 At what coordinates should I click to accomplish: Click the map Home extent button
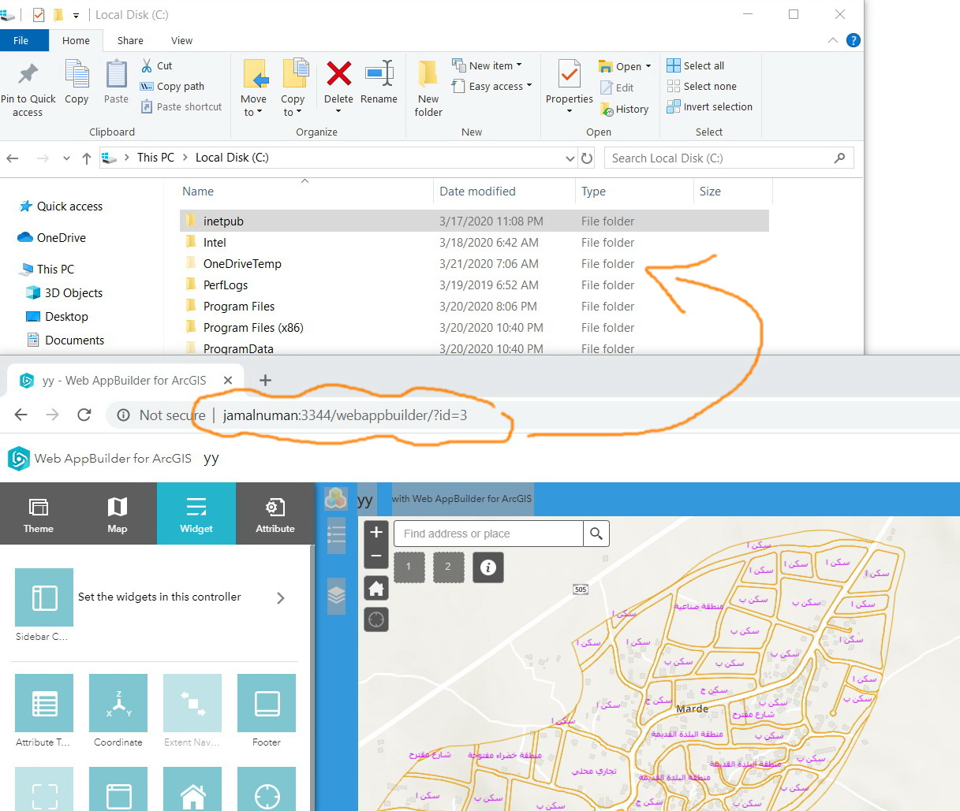pyautogui.click(x=376, y=588)
